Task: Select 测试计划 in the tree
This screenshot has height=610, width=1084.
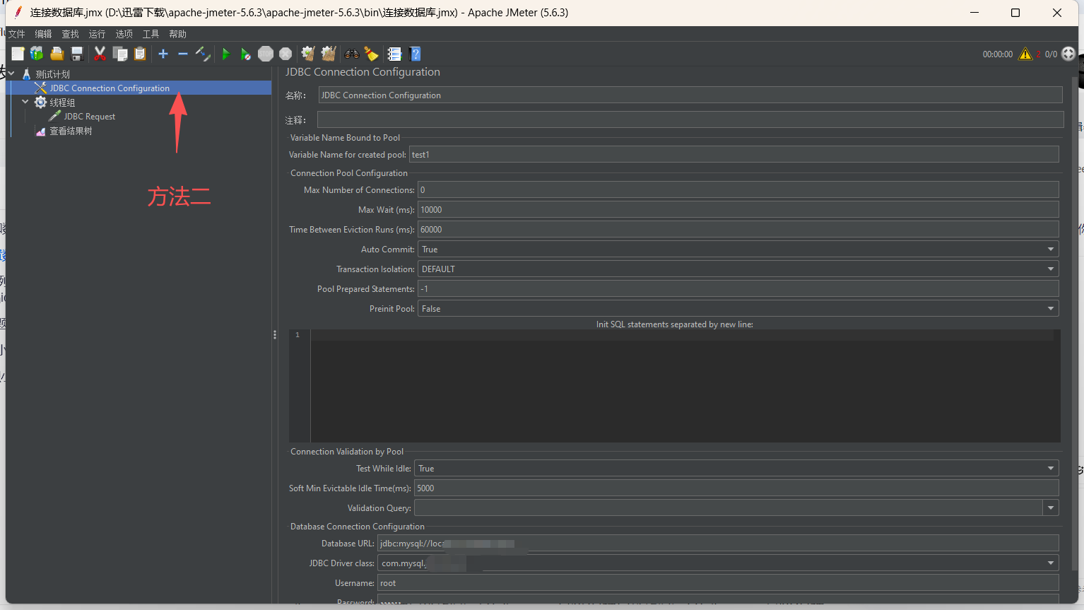Action: point(53,74)
